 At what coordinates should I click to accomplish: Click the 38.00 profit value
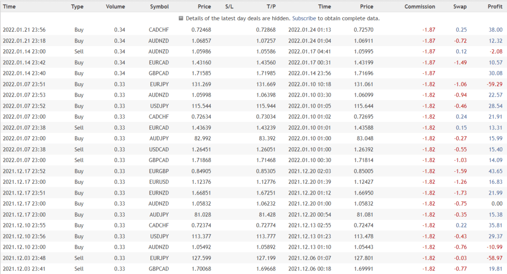(x=496, y=30)
